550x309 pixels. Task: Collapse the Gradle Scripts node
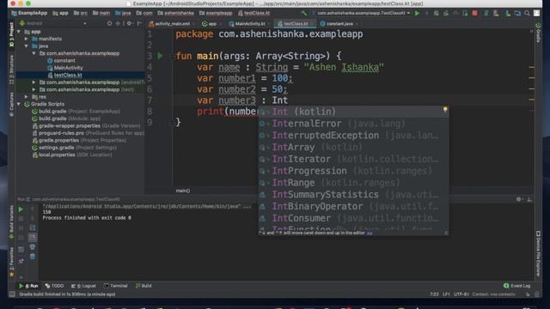(19, 104)
